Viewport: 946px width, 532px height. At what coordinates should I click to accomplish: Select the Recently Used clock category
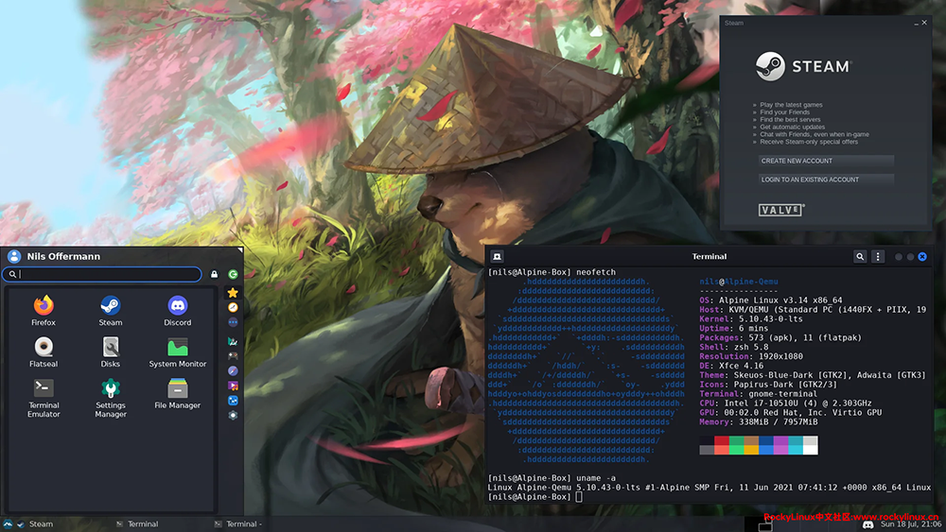point(233,307)
